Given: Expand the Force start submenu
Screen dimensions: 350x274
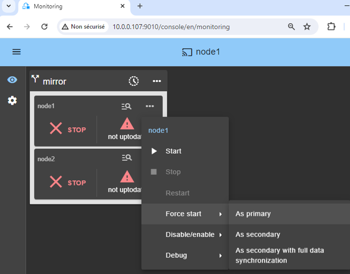Looking at the screenshot, I should point(183,214).
